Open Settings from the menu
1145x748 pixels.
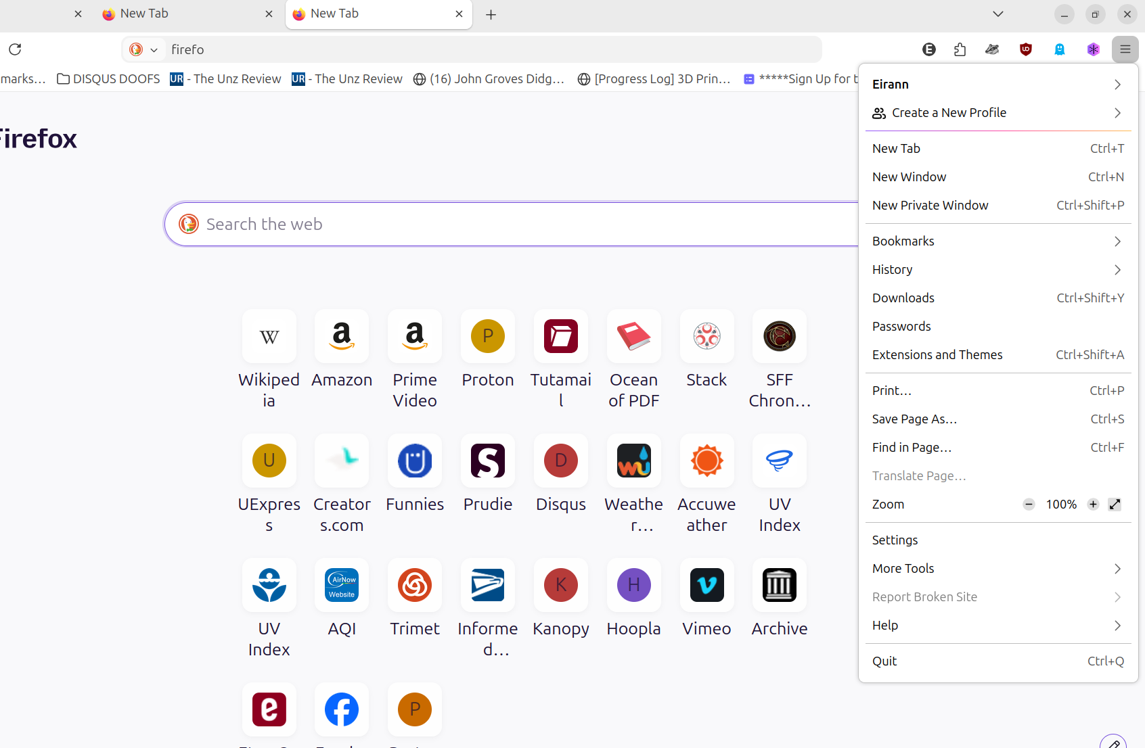[x=998, y=540]
